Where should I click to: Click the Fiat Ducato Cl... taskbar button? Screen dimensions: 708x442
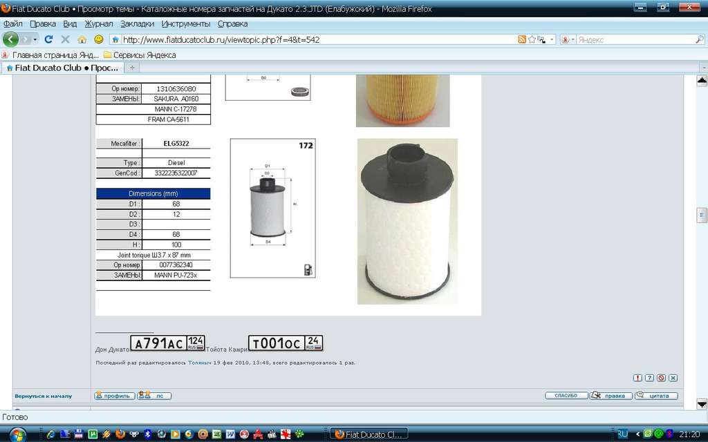369,434
